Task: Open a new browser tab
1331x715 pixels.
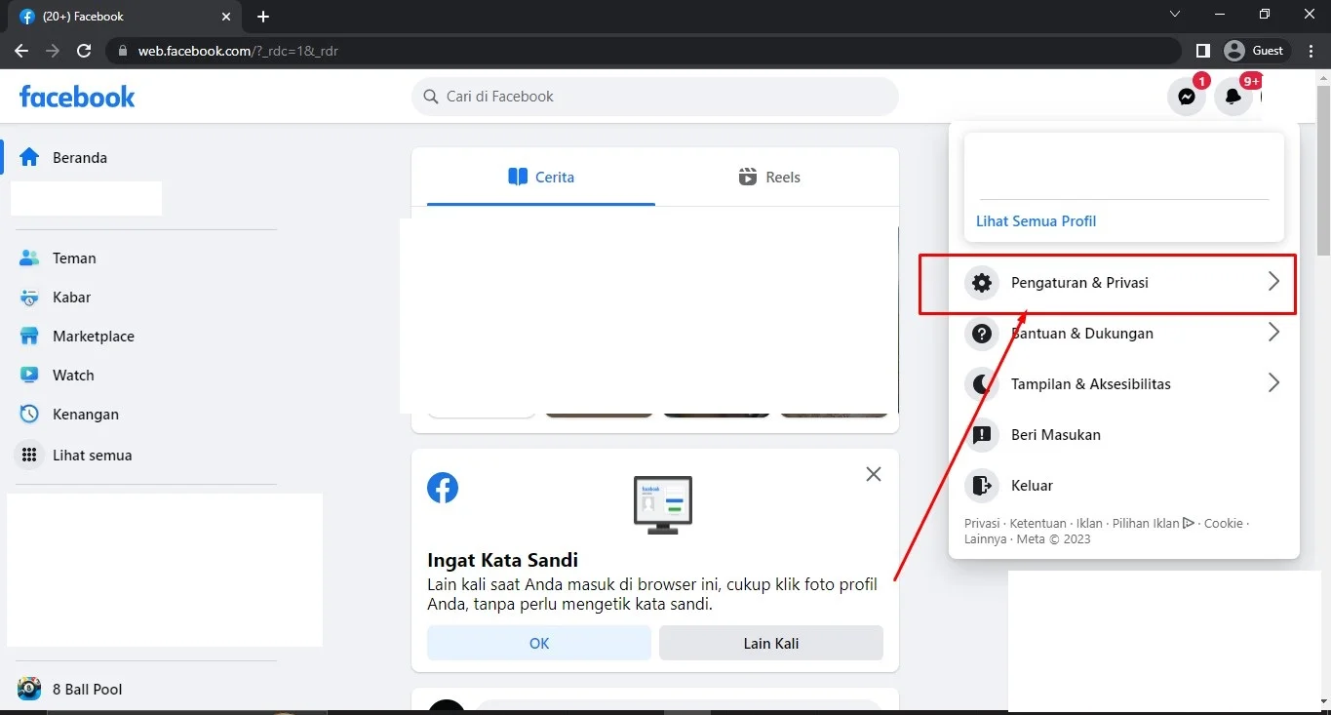Action: 263,17
